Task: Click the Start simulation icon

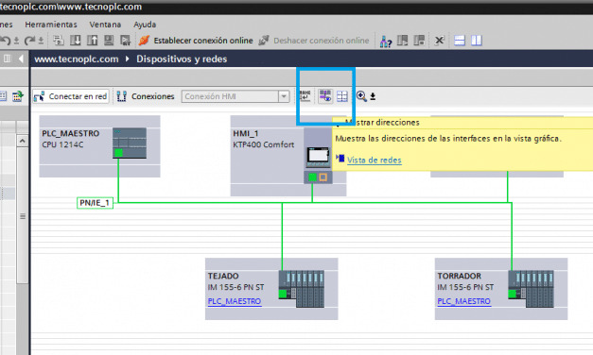Action: coord(109,41)
